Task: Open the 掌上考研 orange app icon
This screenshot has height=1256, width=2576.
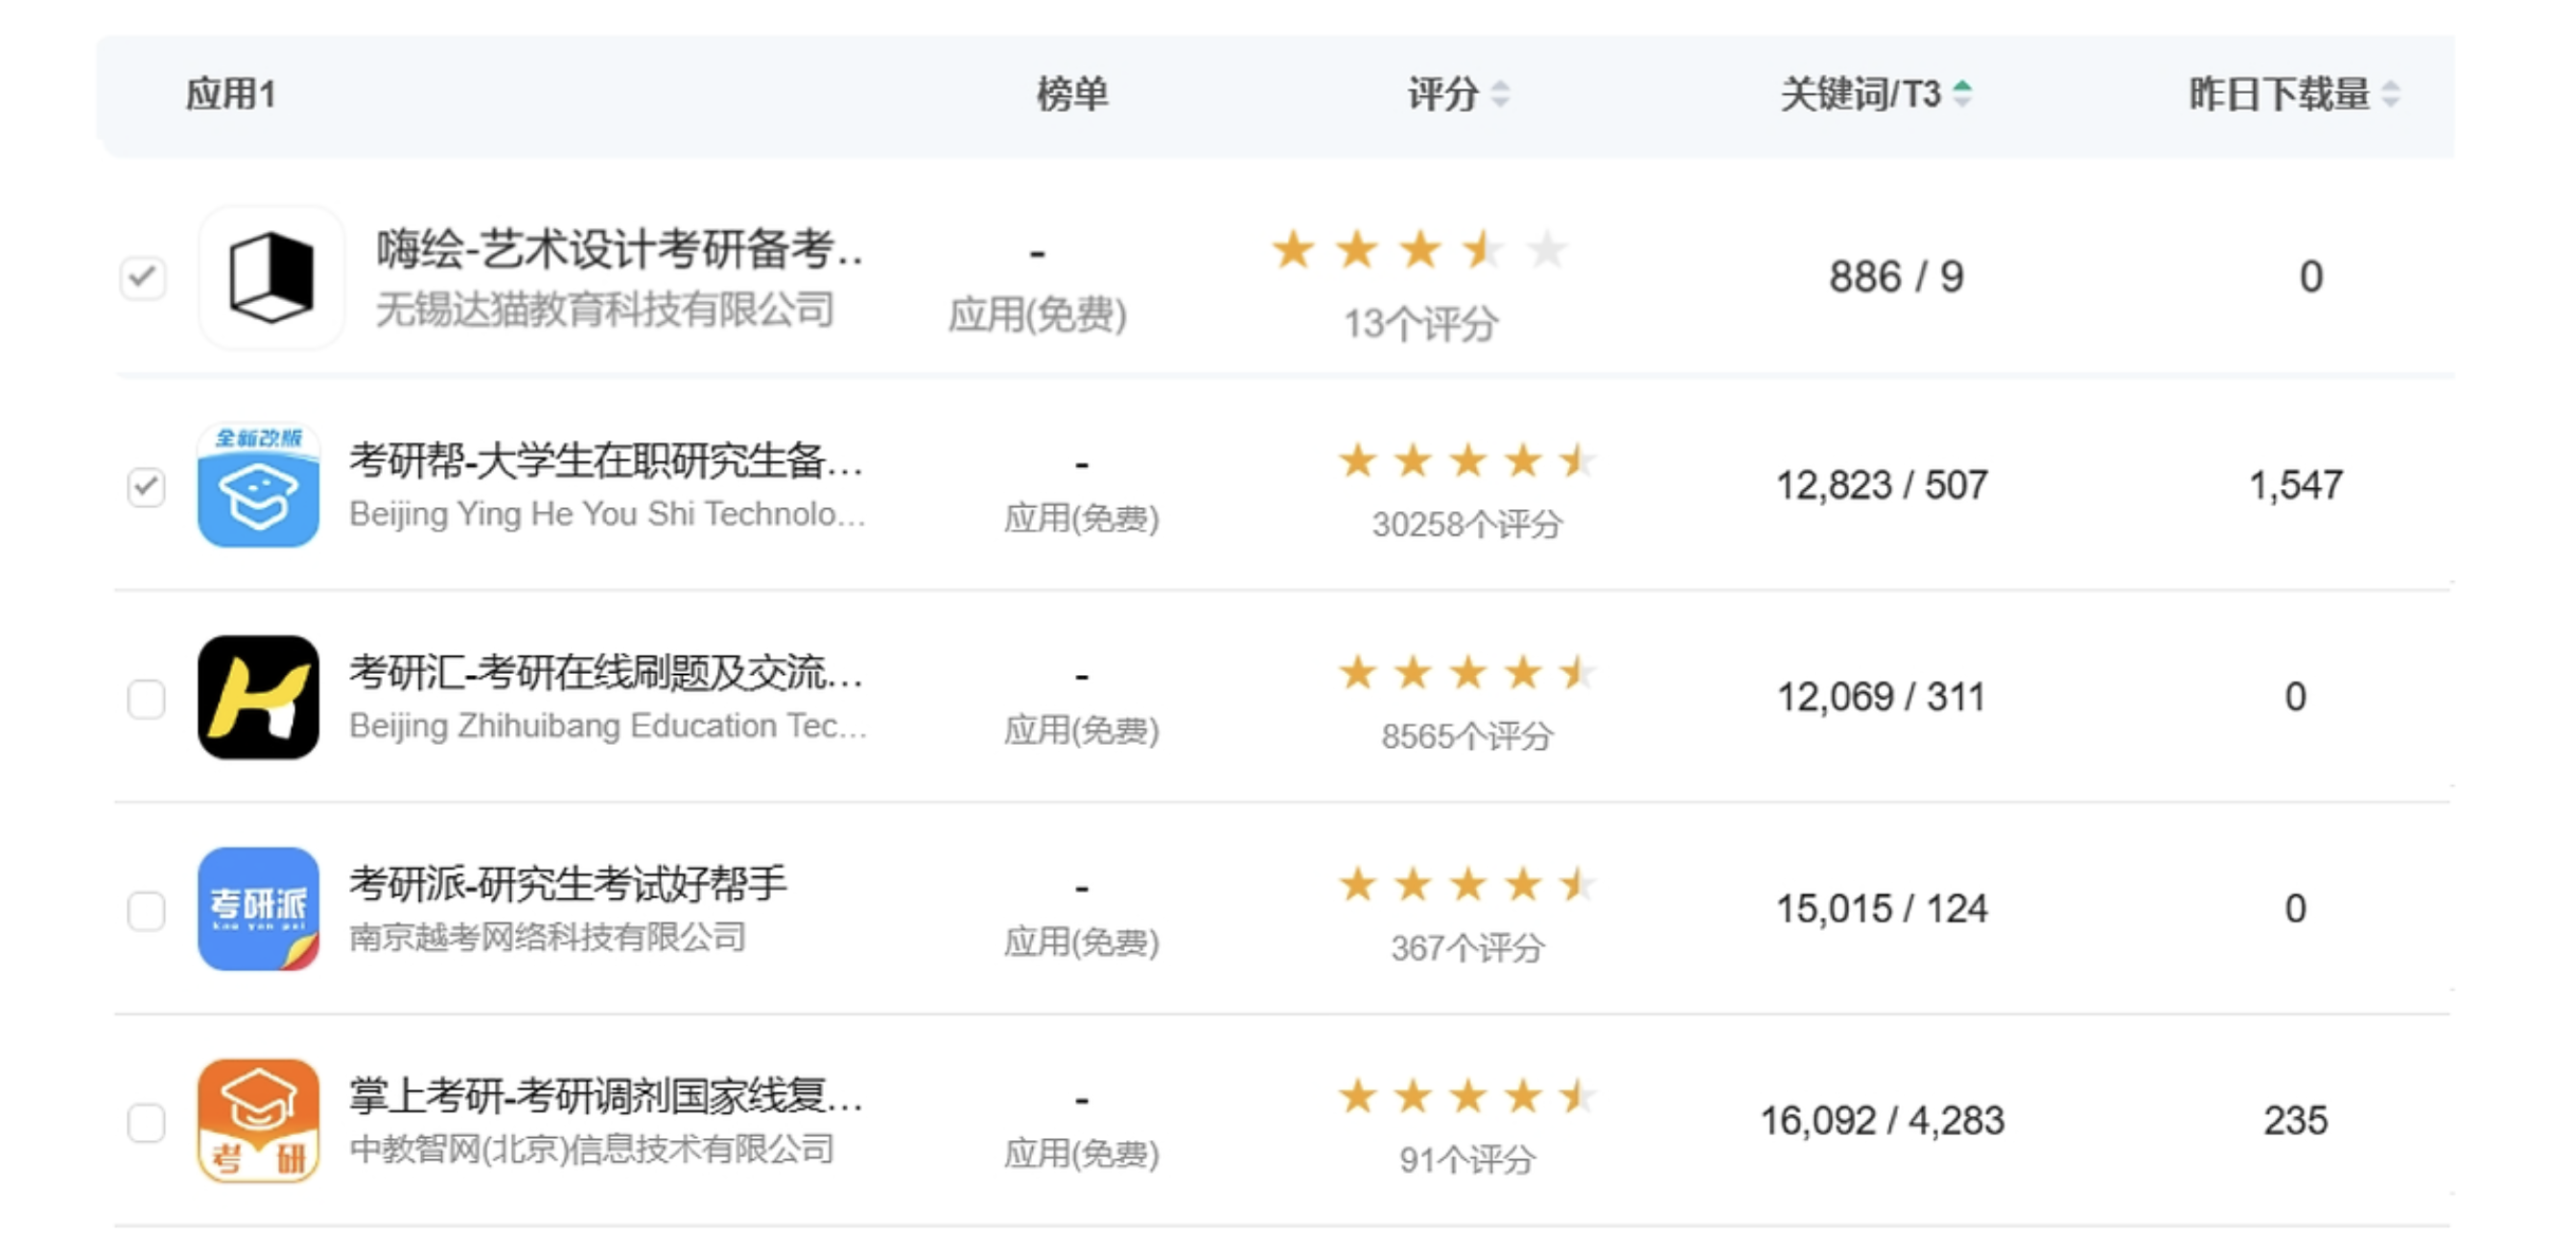Action: point(258,1120)
